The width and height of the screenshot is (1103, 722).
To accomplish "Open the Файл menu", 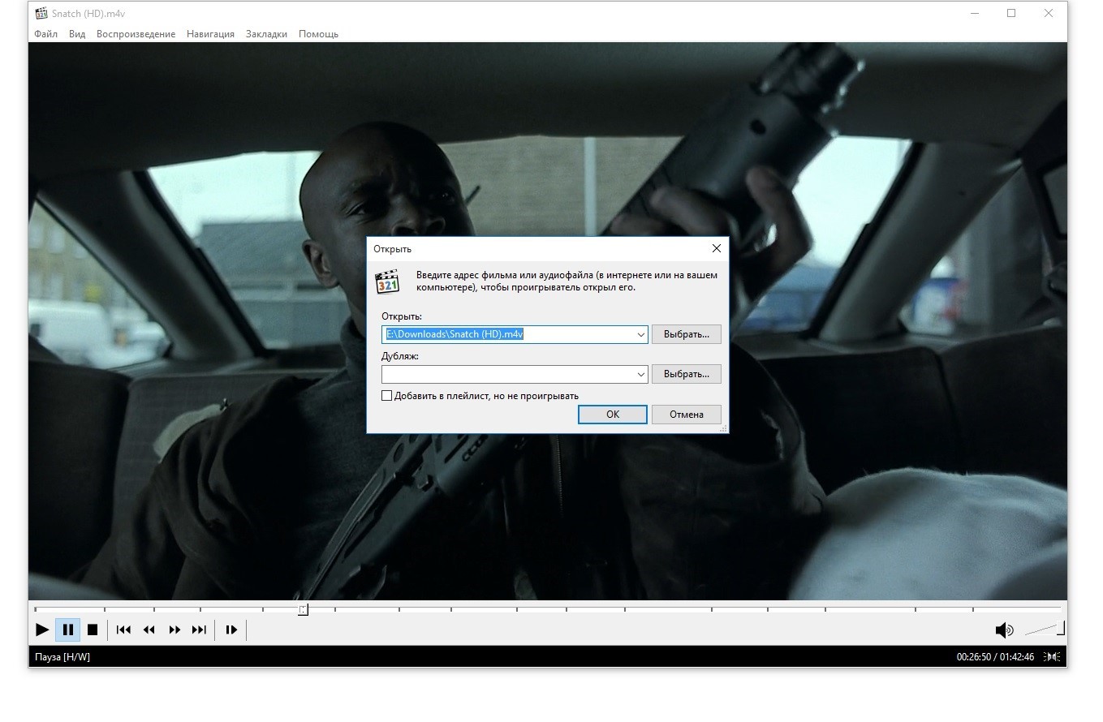I will pyautogui.click(x=45, y=34).
